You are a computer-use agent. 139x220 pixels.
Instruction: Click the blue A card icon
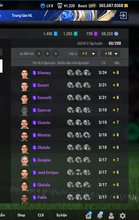(x=56, y=34)
